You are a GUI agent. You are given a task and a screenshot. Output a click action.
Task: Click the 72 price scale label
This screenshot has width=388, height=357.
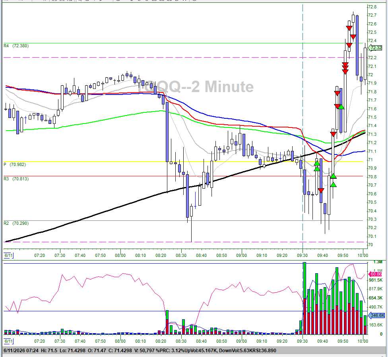pos(371,75)
